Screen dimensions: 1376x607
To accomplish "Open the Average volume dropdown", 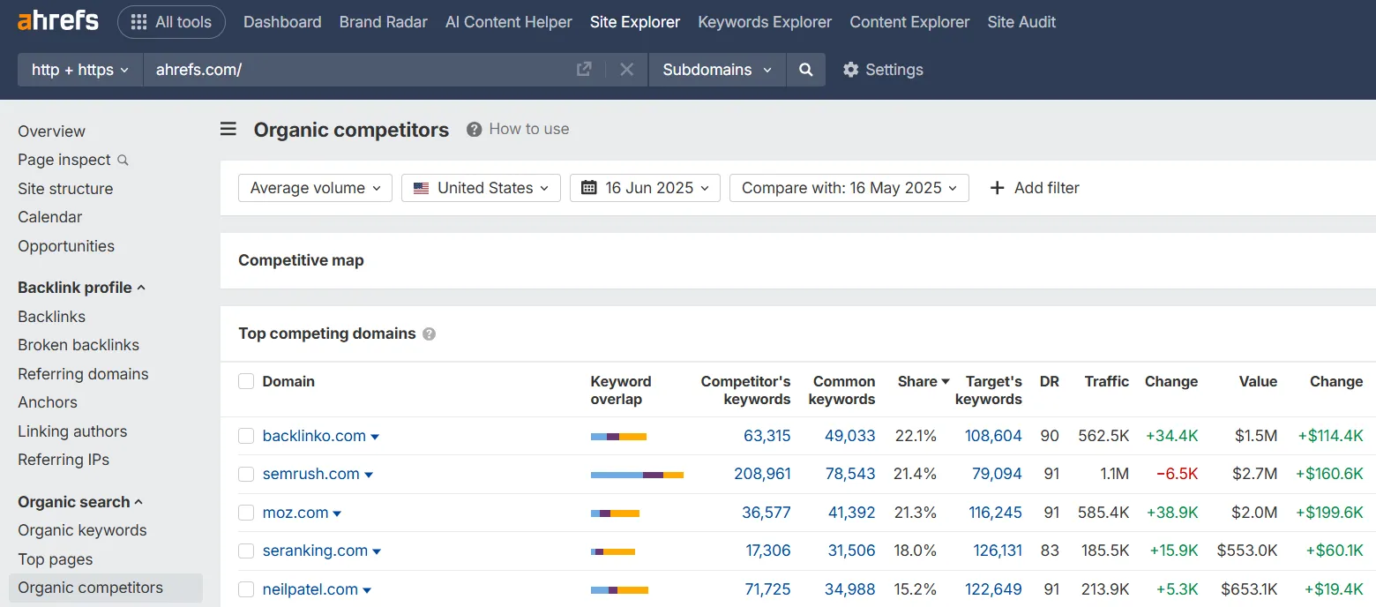I will 315,188.
